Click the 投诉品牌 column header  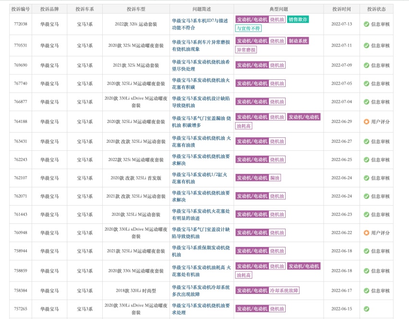pos(49,9)
